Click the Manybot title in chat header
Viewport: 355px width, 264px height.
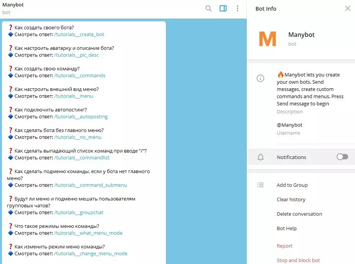pos(13,5)
